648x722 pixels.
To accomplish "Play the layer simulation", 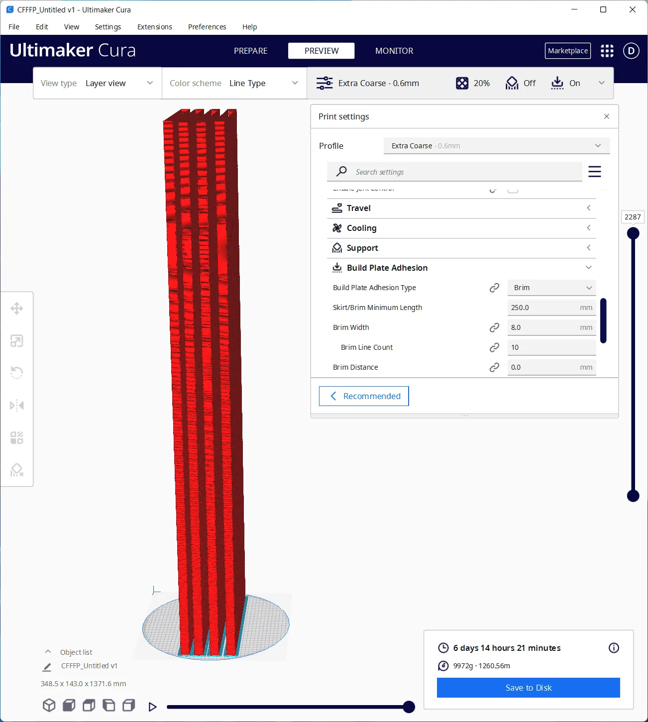I will point(152,707).
